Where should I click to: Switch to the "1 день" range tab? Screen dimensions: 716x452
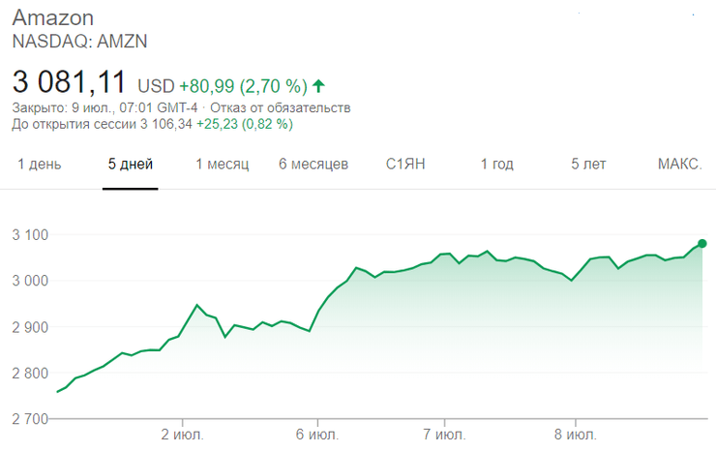(x=40, y=165)
